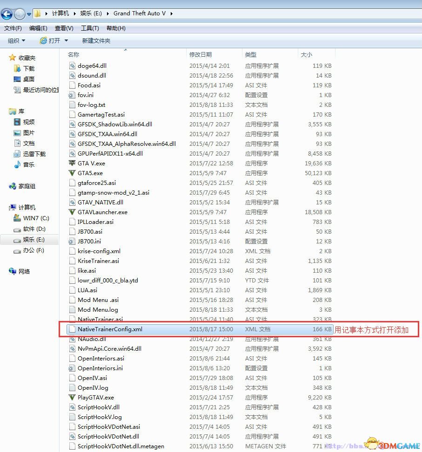The width and height of the screenshot is (422, 452).
Task: Click the Forward navigation arrow button
Action: pos(20,13)
